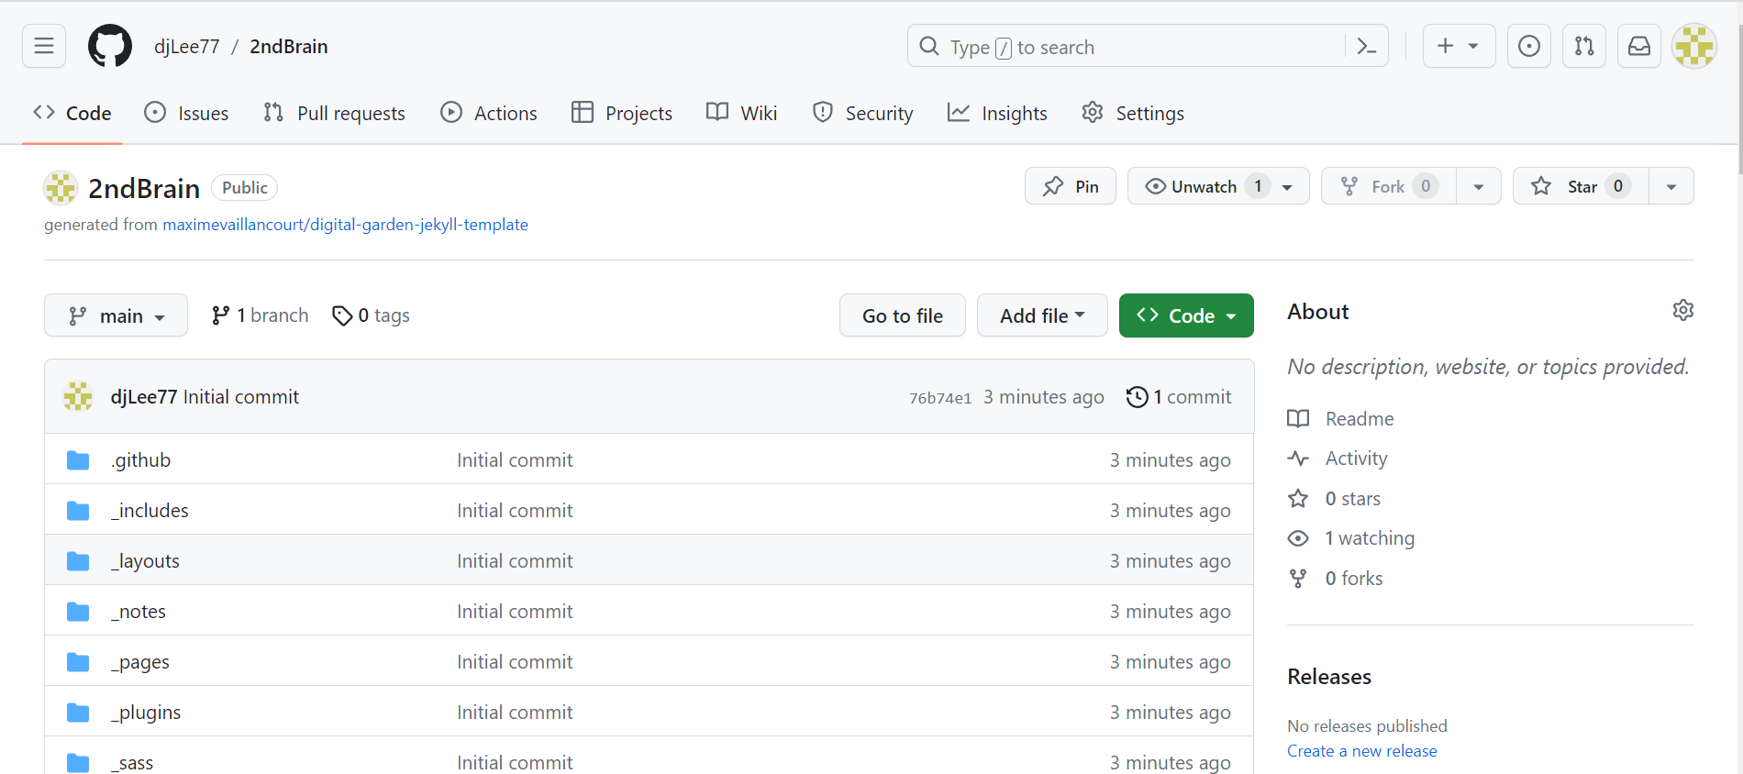Viewport: 1743px width, 774px height.
Task: Click the Readme book icon
Action: pyautogui.click(x=1298, y=419)
